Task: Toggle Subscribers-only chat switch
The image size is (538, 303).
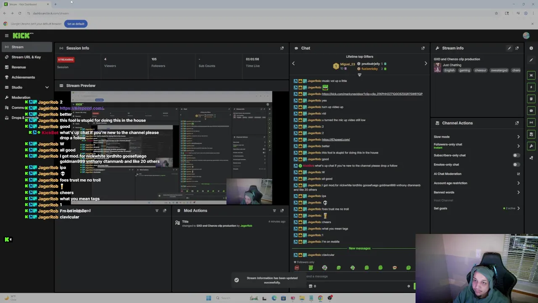Action: pyautogui.click(x=516, y=155)
